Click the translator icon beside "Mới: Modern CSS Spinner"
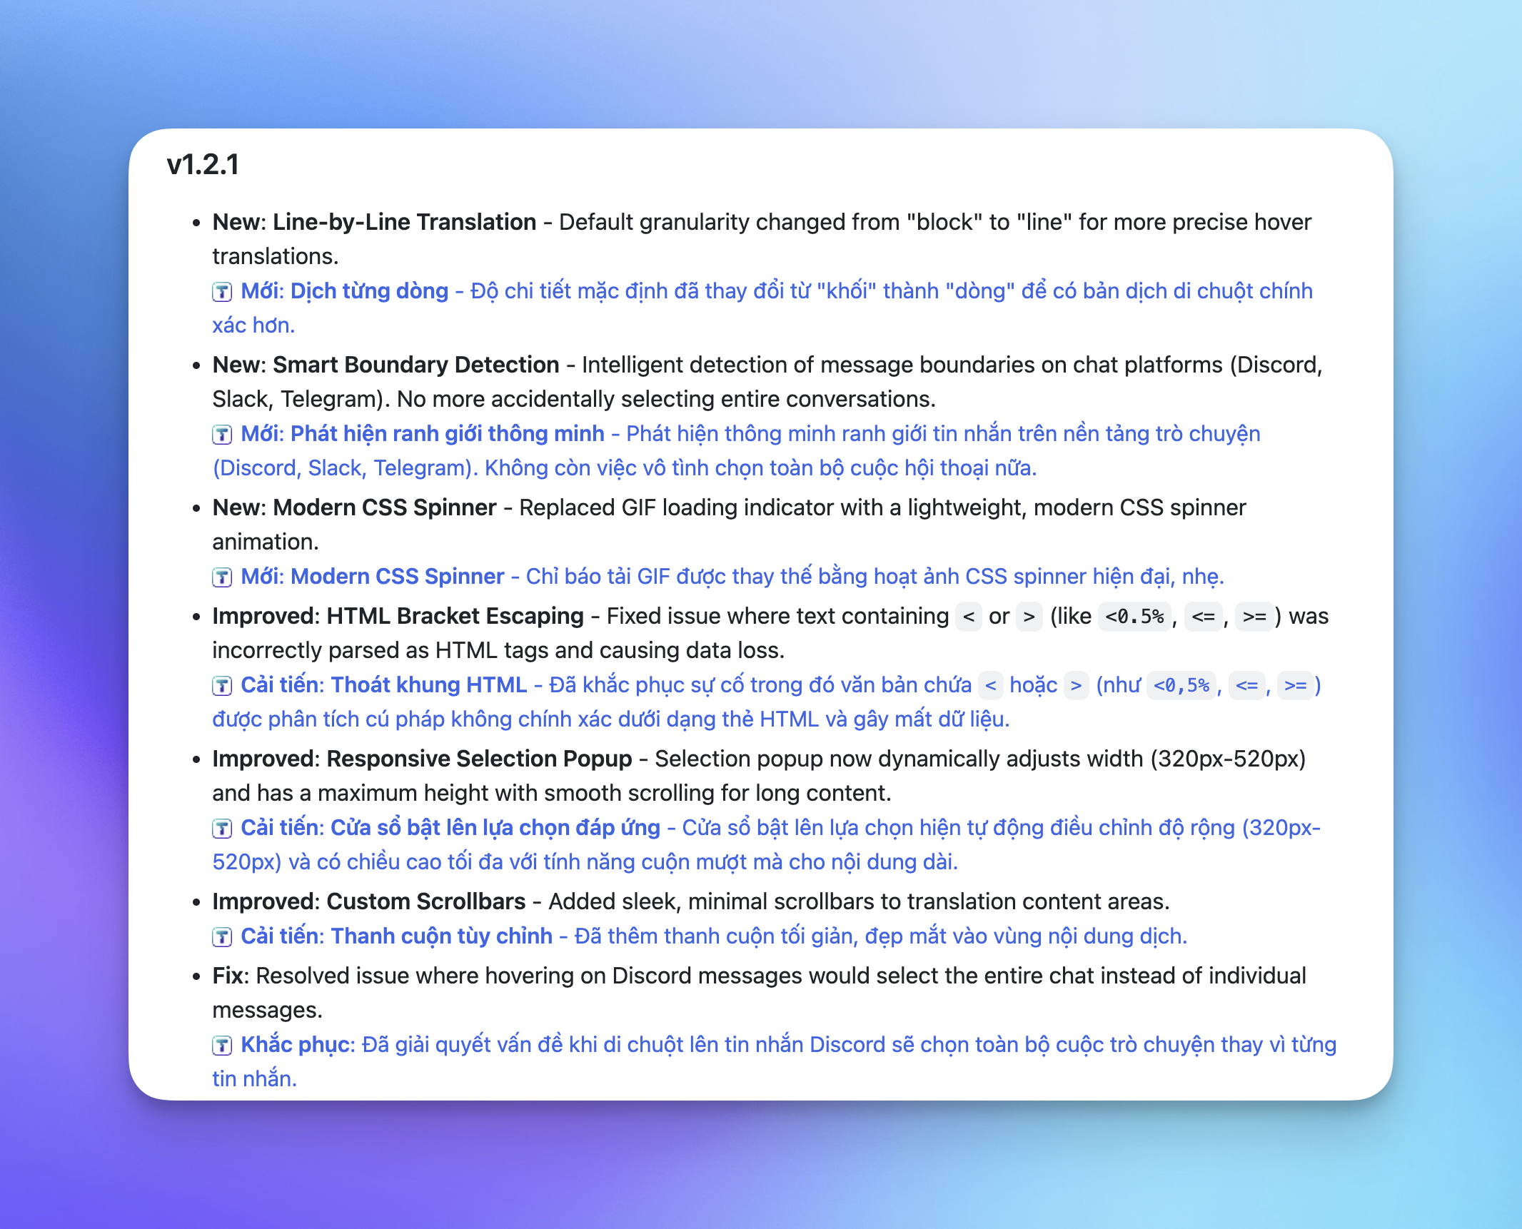The height and width of the screenshot is (1229, 1522). [223, 577]
